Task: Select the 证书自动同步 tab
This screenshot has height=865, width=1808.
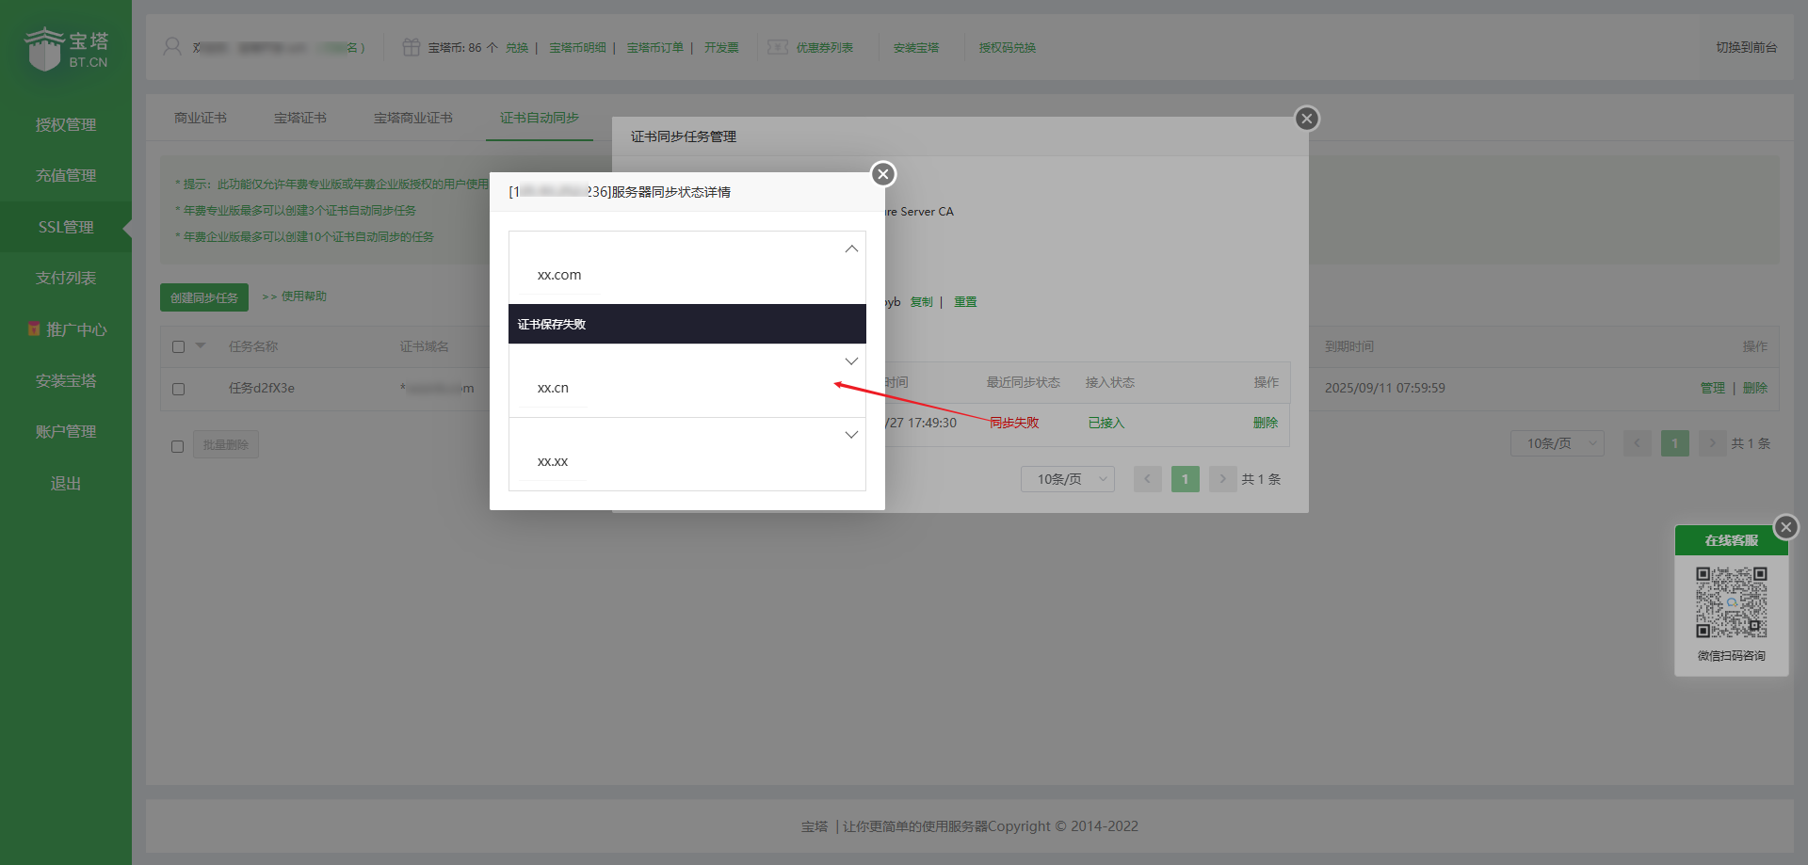Action: [x=540, y=118]
